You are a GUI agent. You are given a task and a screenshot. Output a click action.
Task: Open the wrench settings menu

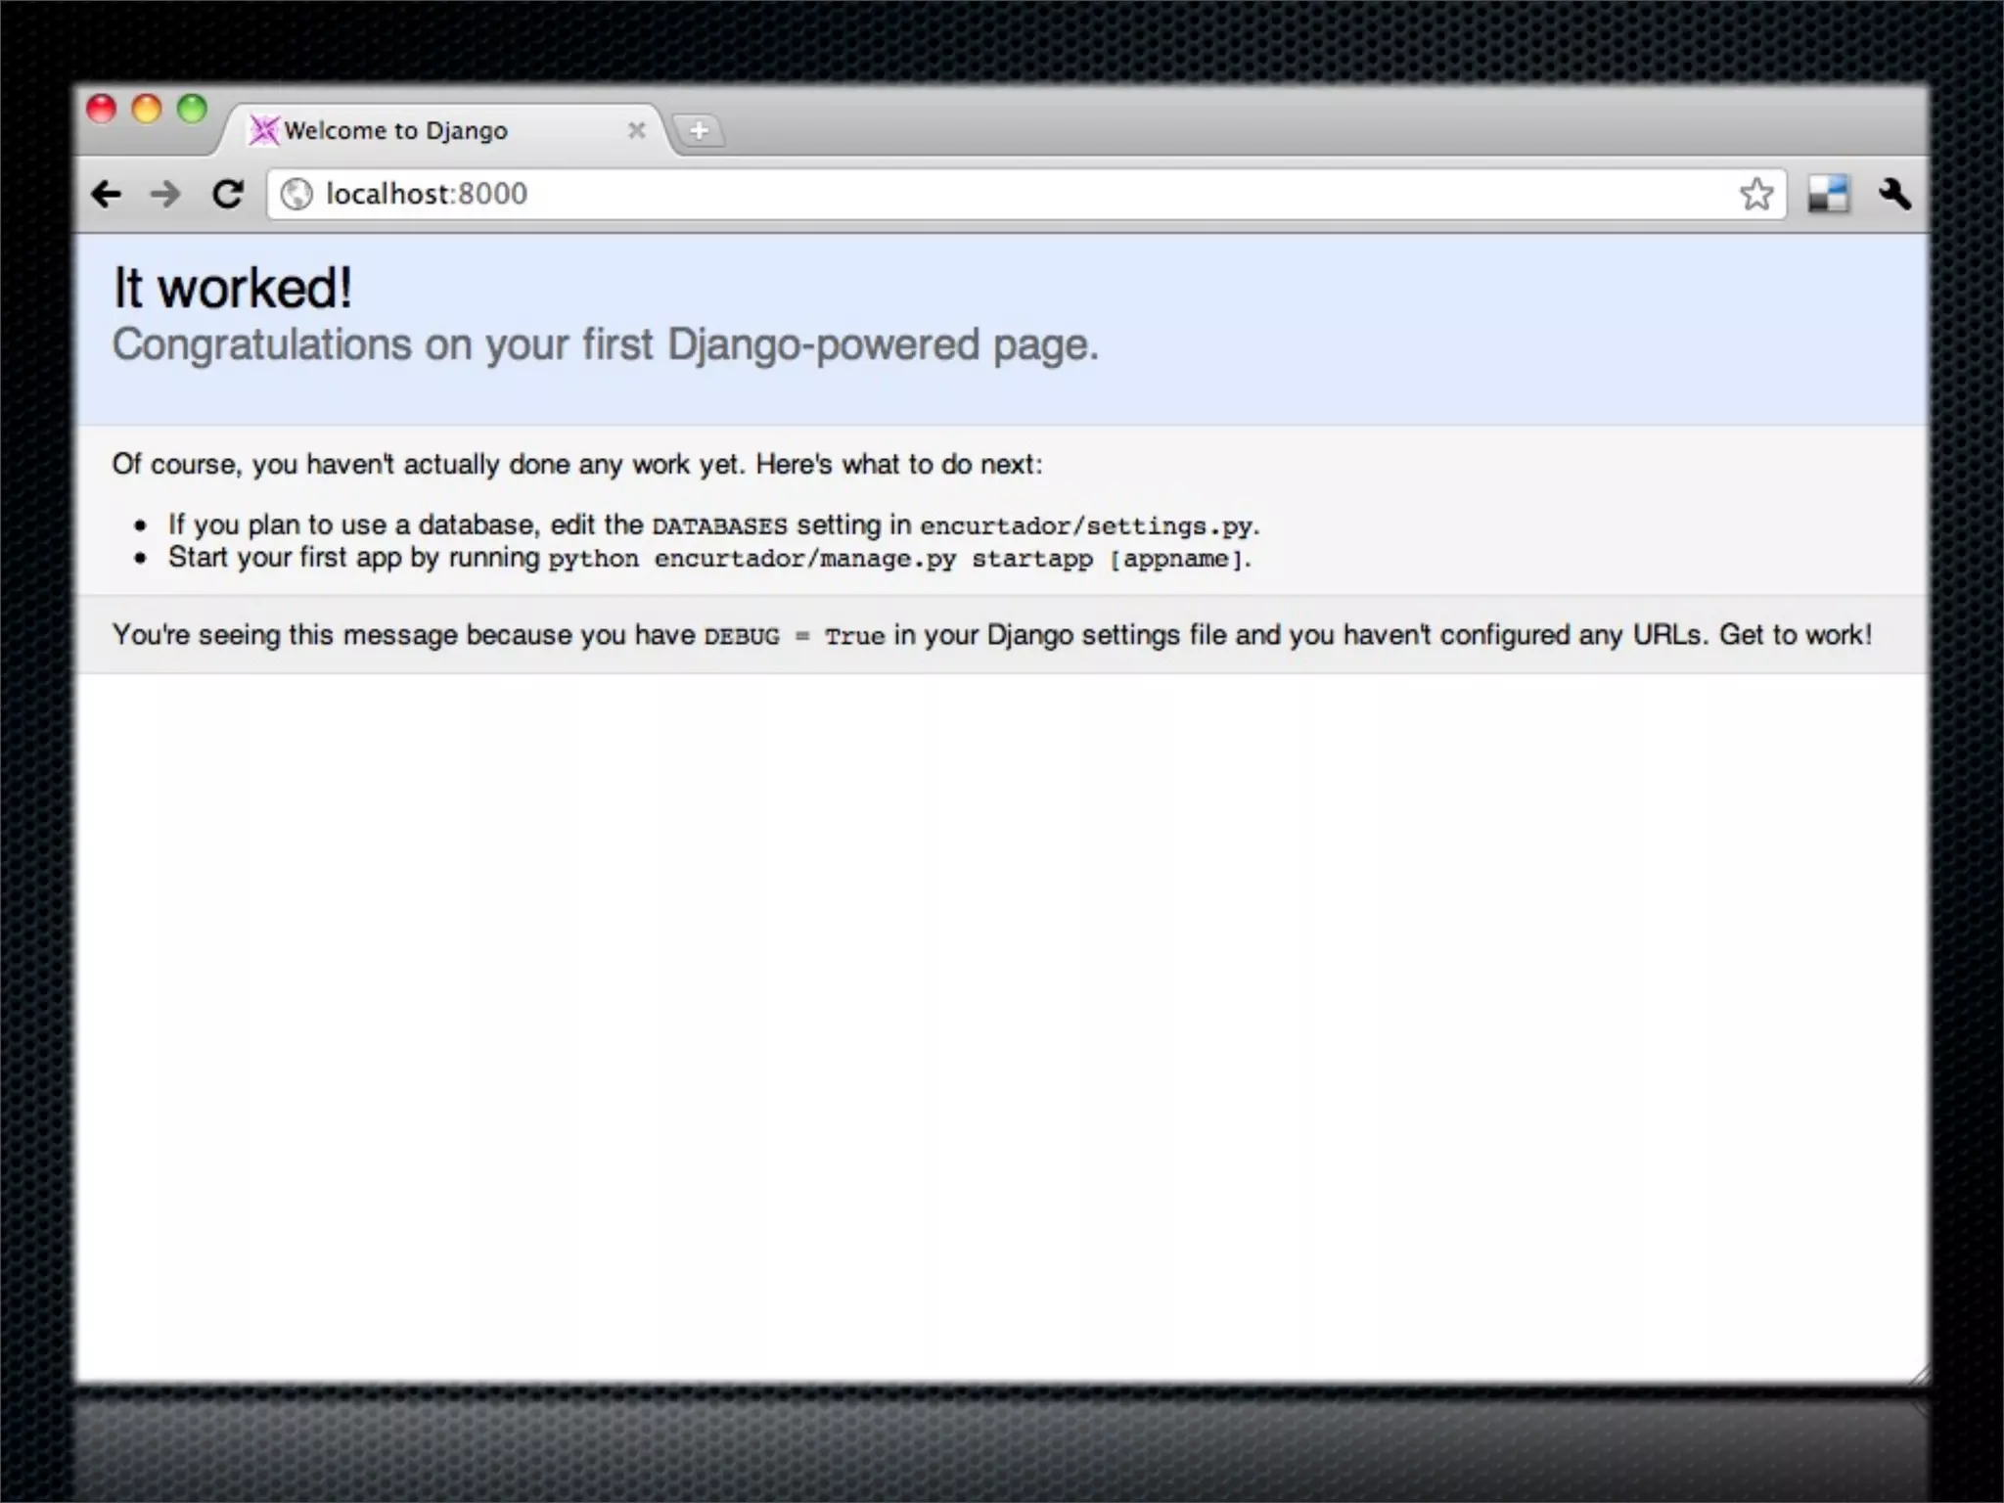1895,194
